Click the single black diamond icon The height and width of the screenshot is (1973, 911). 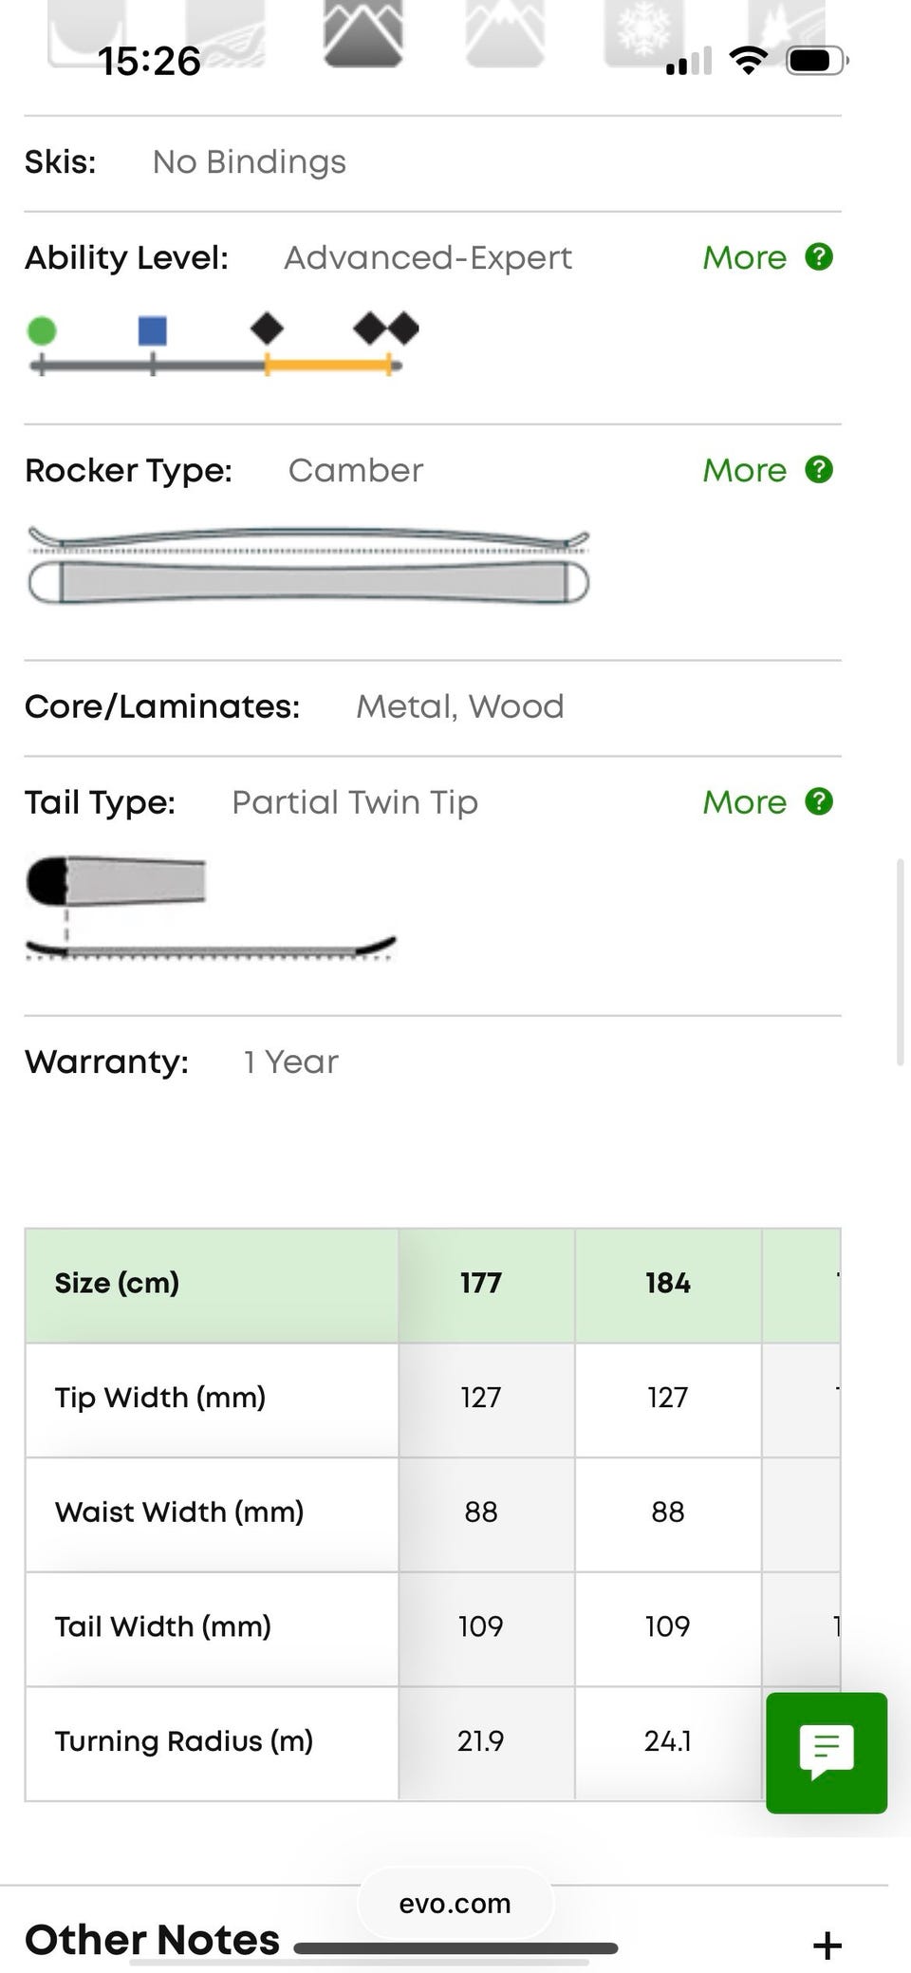click(x=267, y=329)
